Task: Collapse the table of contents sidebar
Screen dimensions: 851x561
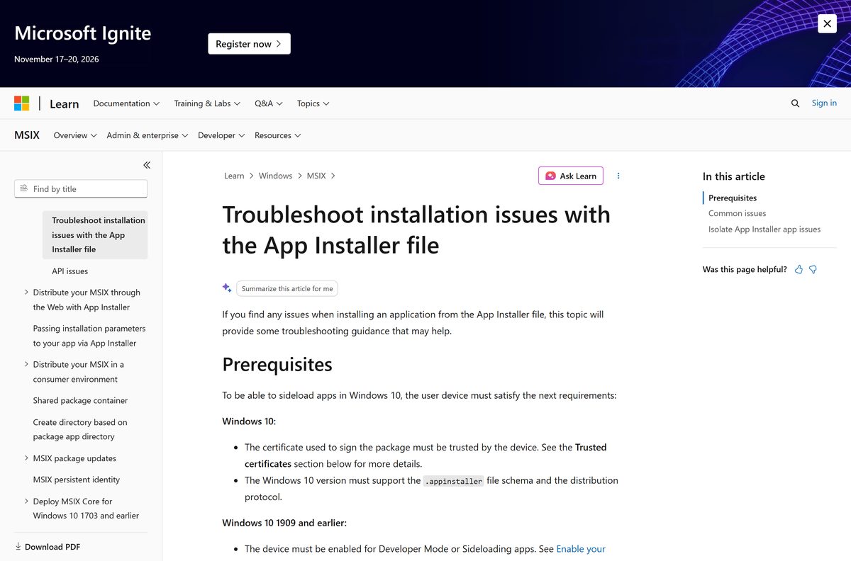Action: (x=147, y=165)
